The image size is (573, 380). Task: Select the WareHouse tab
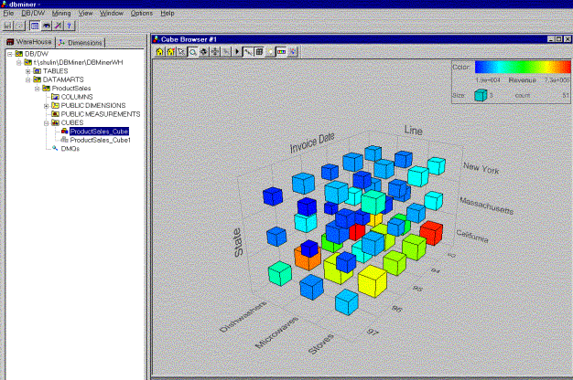tap(27, 43)
